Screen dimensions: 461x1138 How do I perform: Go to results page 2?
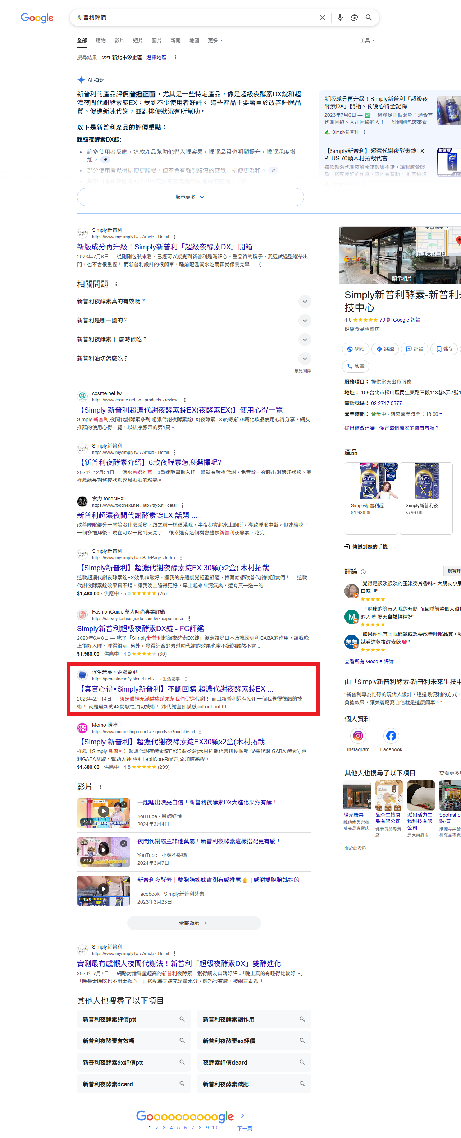coord(157,1128)
